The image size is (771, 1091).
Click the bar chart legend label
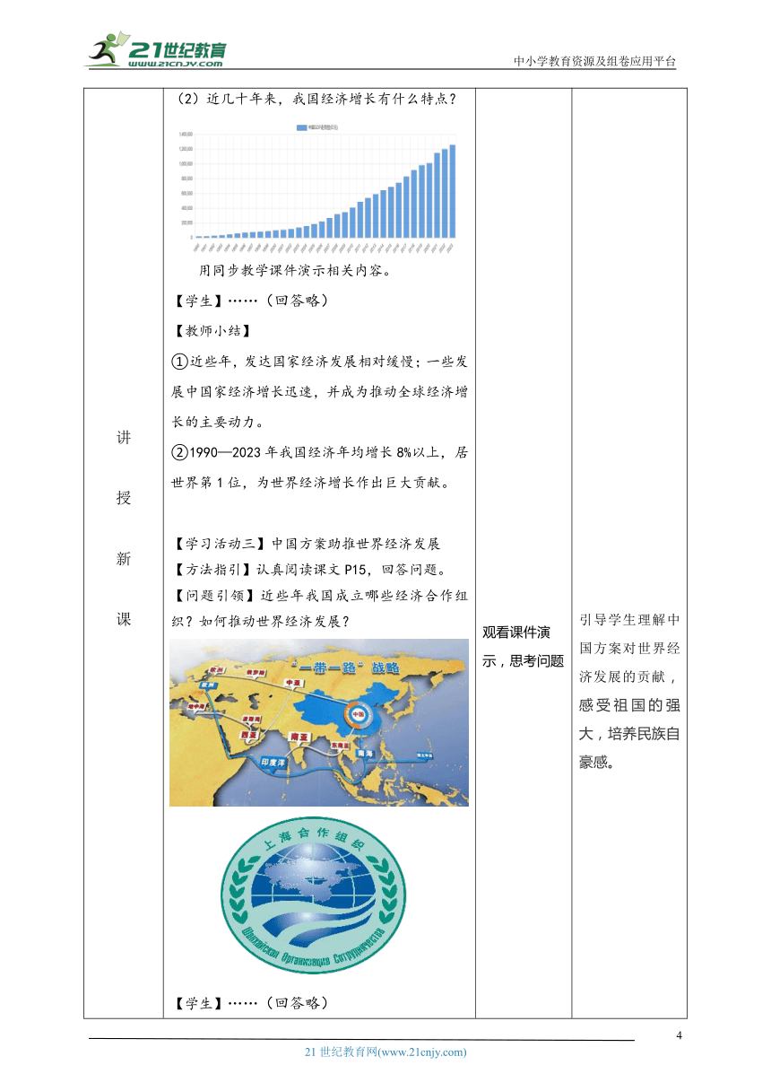coord(317,127)
